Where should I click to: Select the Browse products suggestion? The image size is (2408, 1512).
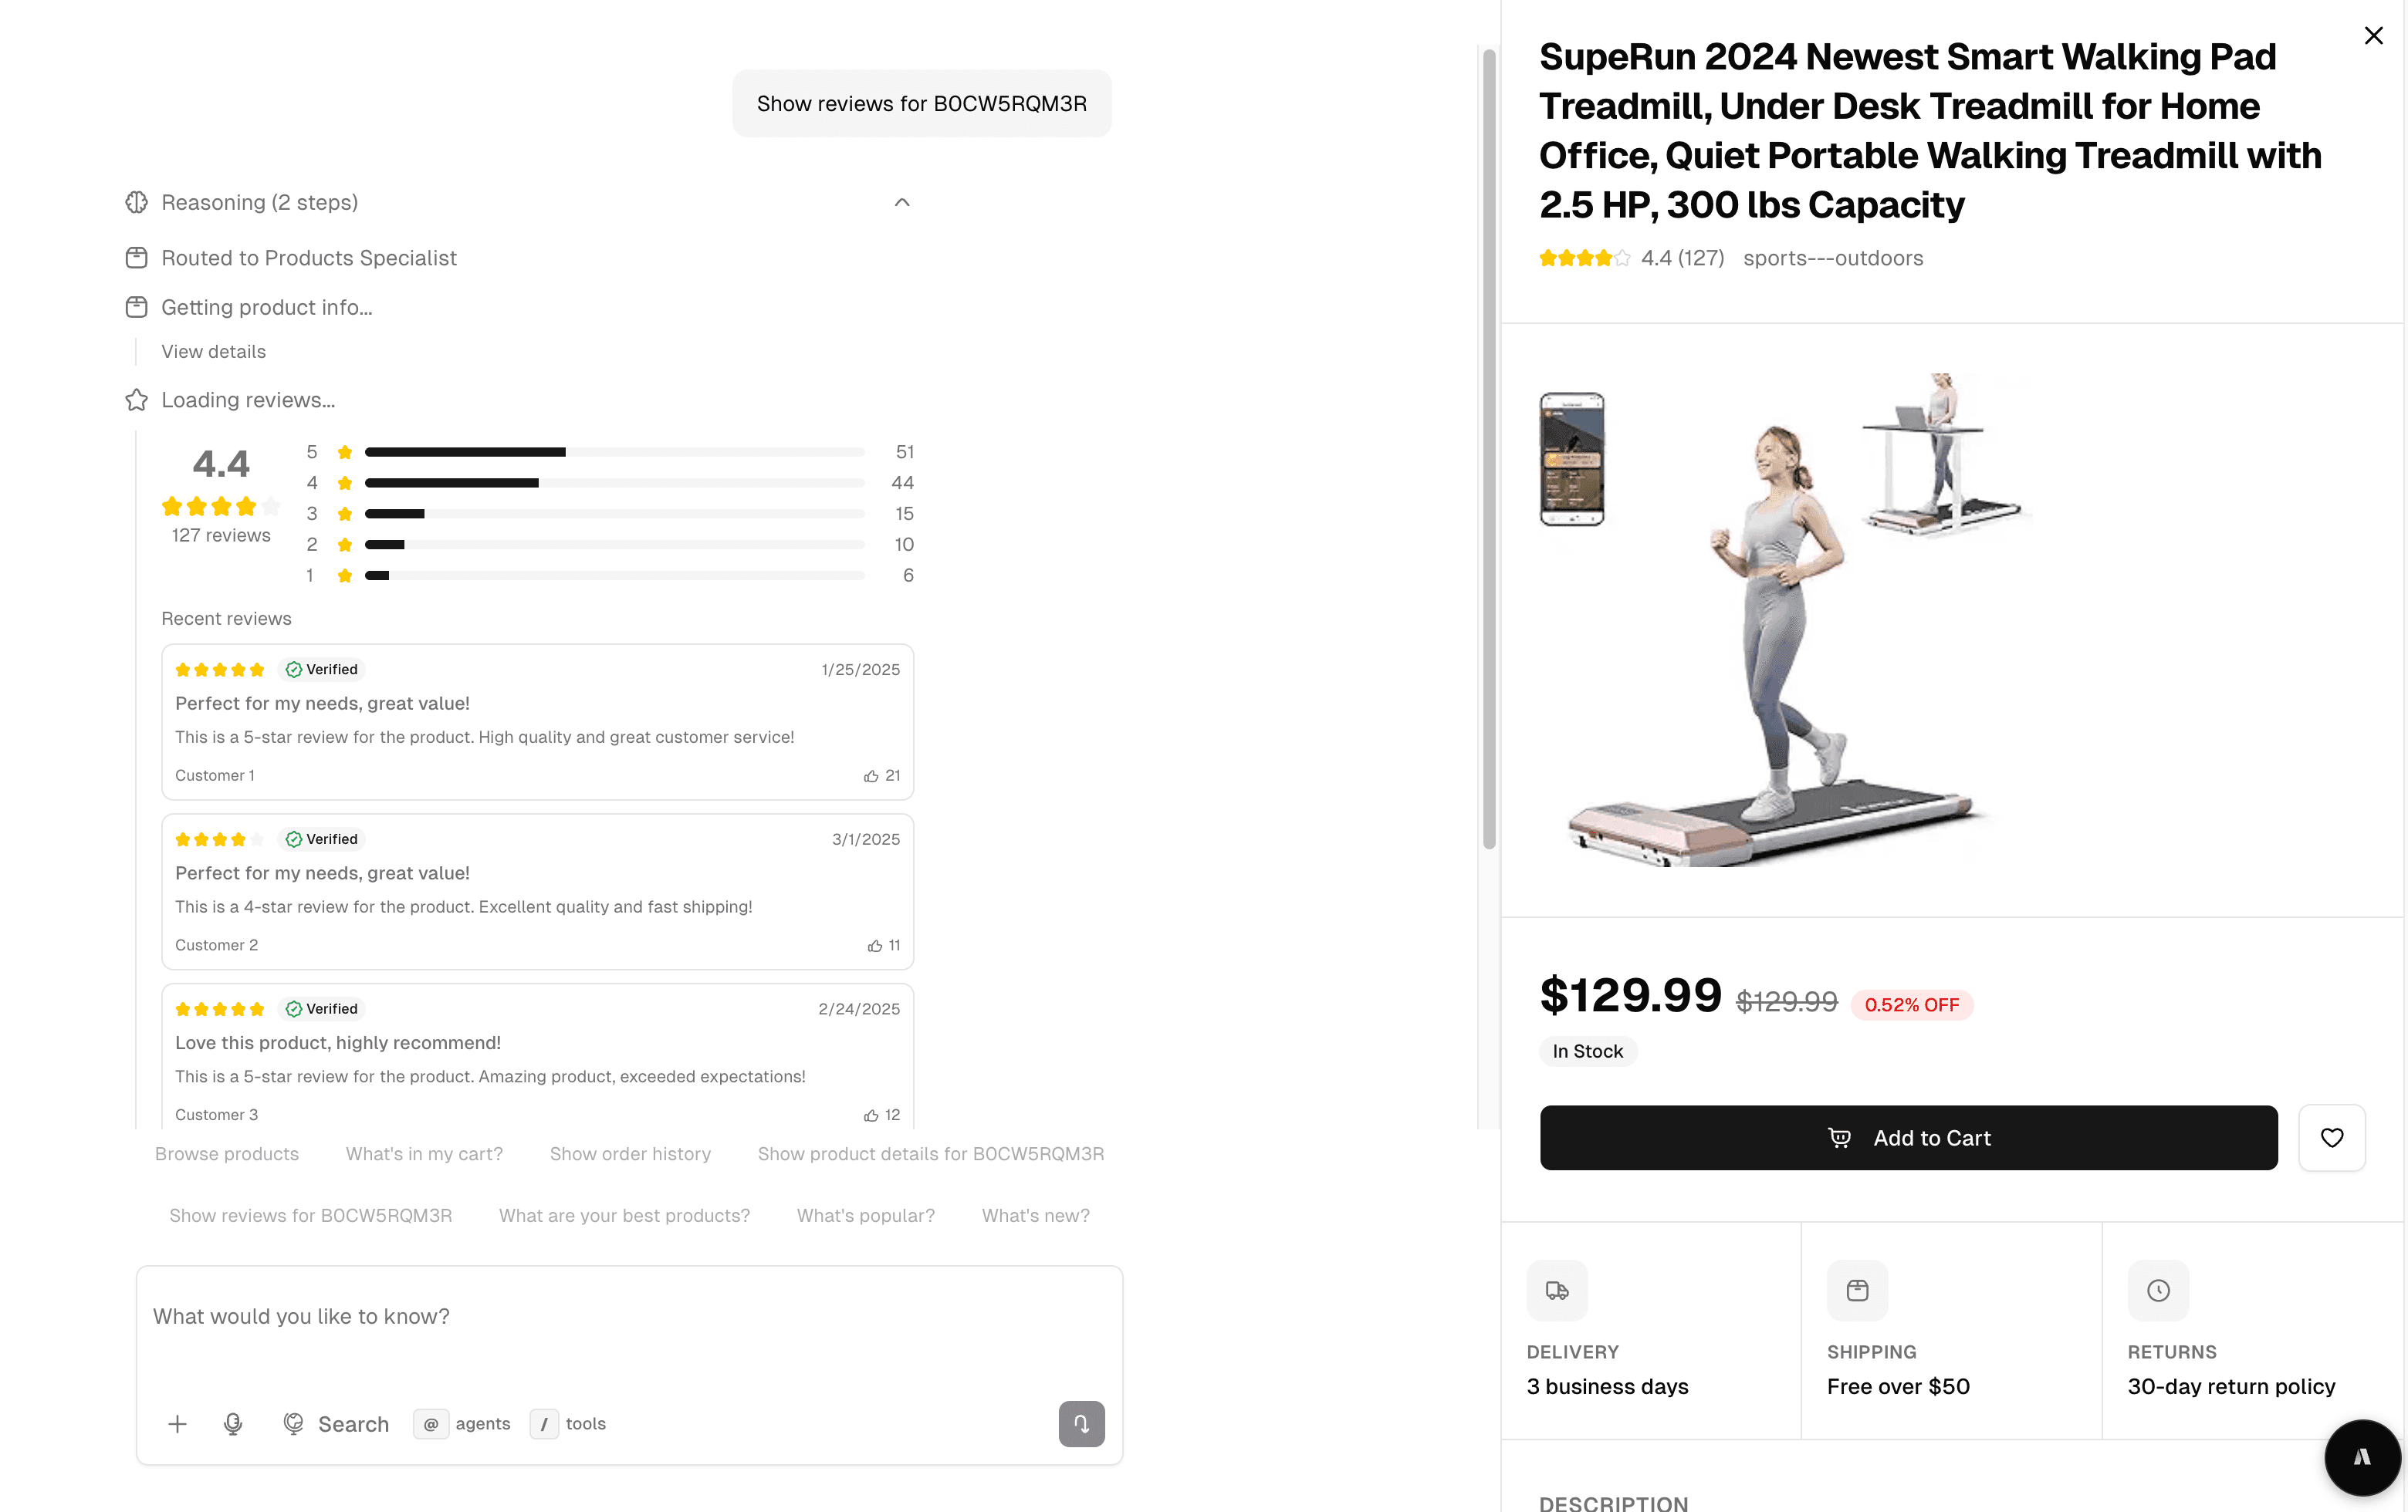click(227, 1153)
